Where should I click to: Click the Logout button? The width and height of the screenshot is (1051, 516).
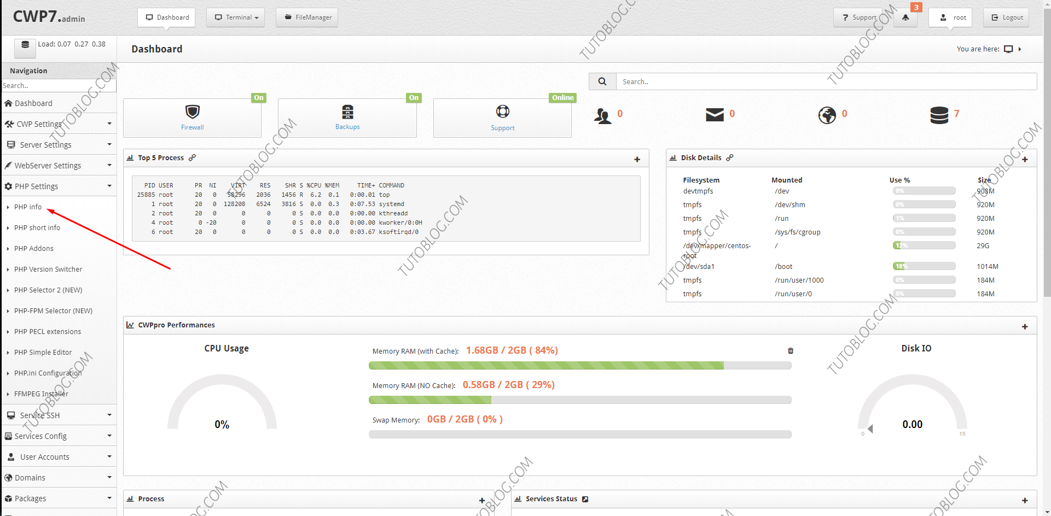click(1007, 17)
